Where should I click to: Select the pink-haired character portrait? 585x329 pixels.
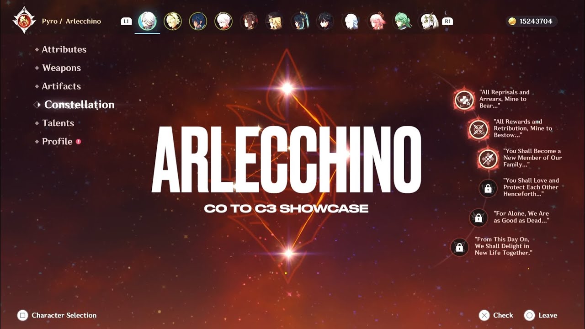[377, 21]
